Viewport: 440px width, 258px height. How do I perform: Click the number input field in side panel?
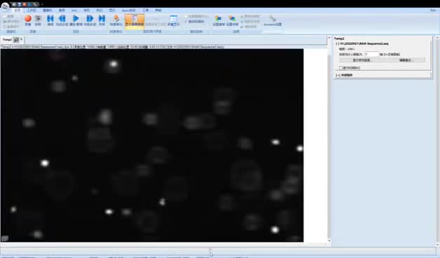[372, 54]
